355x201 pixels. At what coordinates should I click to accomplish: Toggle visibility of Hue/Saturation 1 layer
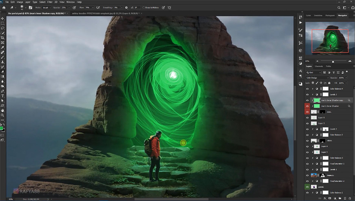tap(307, 163)
